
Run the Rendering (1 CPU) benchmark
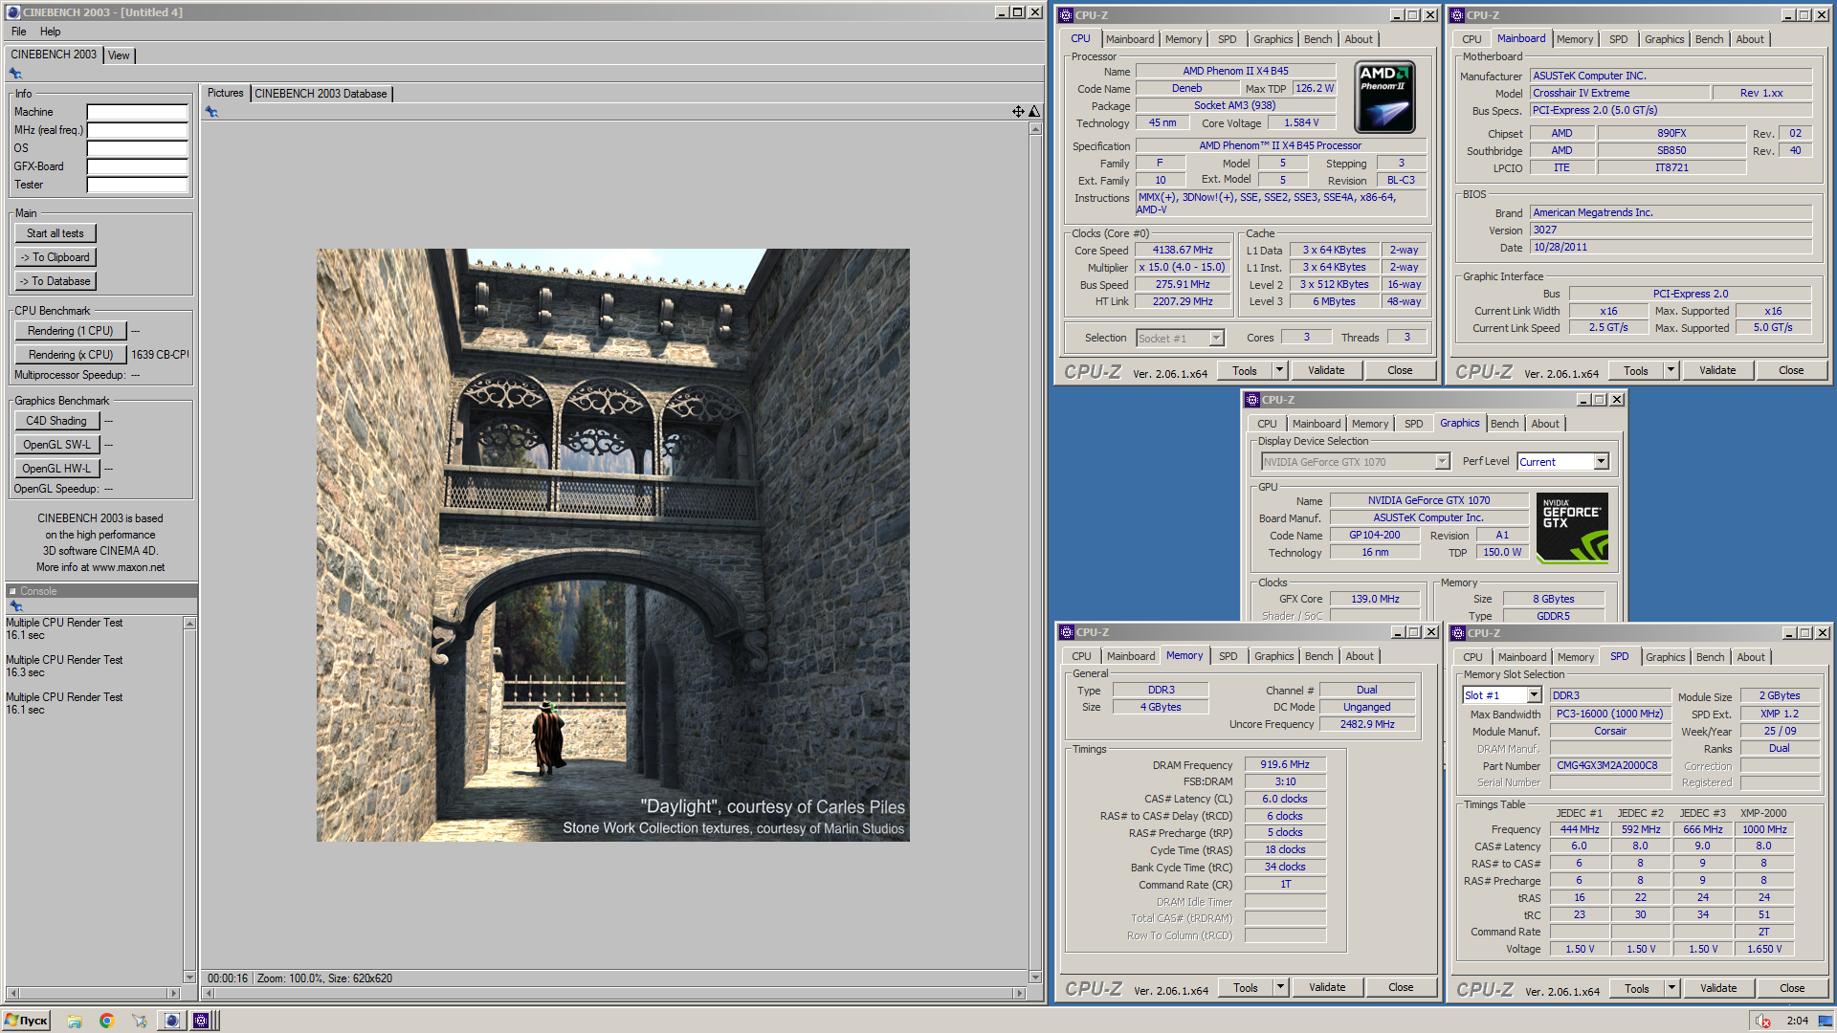tap(71, 331)
